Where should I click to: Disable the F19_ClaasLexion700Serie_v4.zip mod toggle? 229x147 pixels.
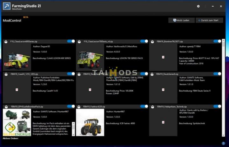144,41
